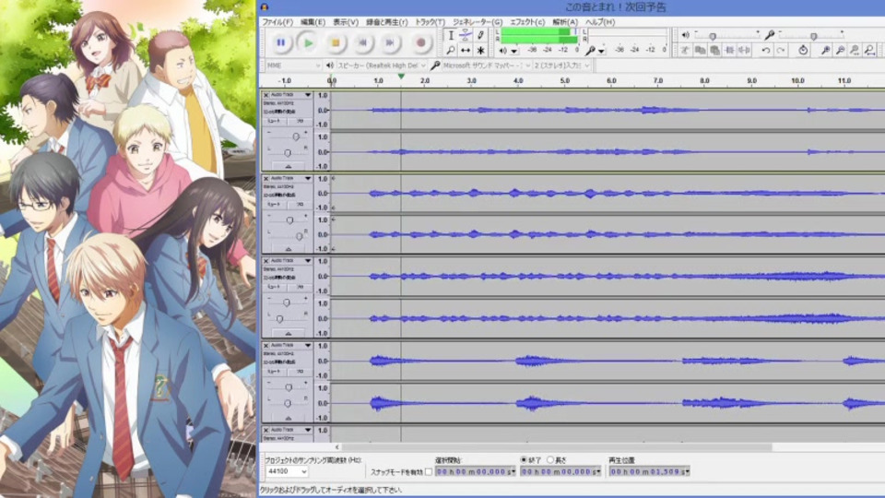Click the Sync-Lock clock icon
885x498 pixels.
tap(803, 50)
